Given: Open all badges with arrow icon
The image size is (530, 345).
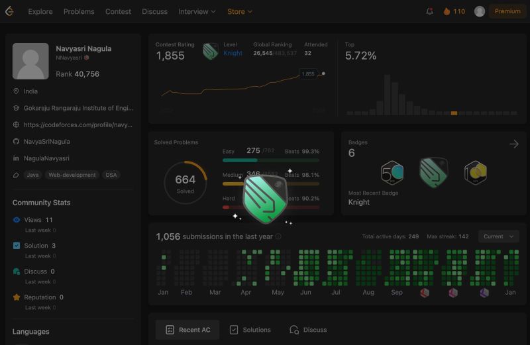Looking at the screenshot, I should (x=514, y=144).
